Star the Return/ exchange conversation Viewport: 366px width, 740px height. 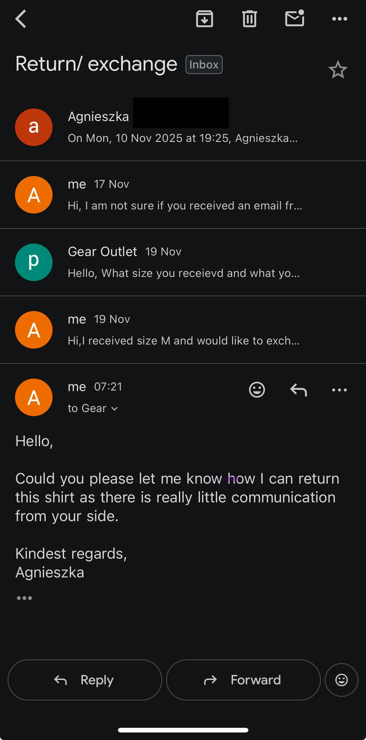click(338, 70)
